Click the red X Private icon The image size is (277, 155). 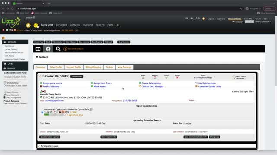[x=177, y=77]
